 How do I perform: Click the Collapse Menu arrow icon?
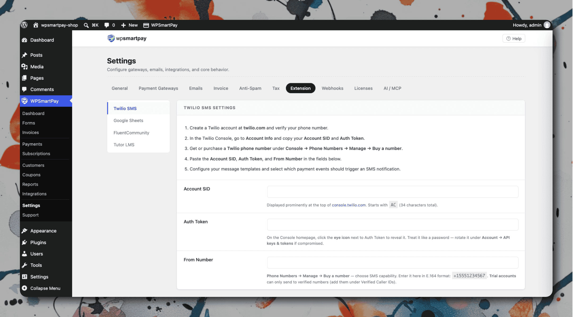pos(24,288)
